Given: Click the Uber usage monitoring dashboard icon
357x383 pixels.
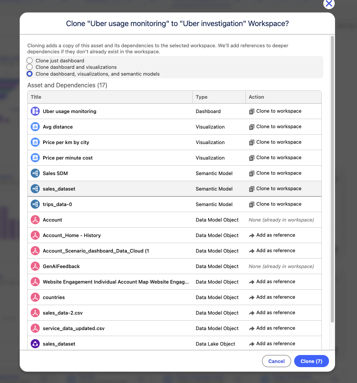Looking at the screenshot, I should (x=35, y=111).
